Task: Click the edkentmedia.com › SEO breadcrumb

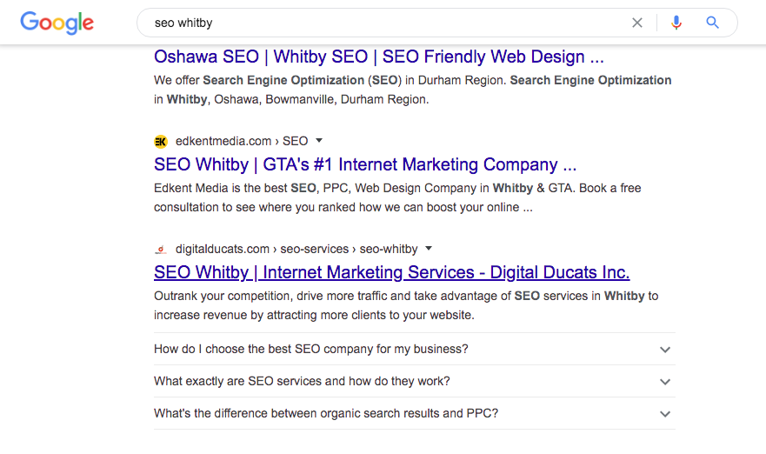Action: (242, 141)
